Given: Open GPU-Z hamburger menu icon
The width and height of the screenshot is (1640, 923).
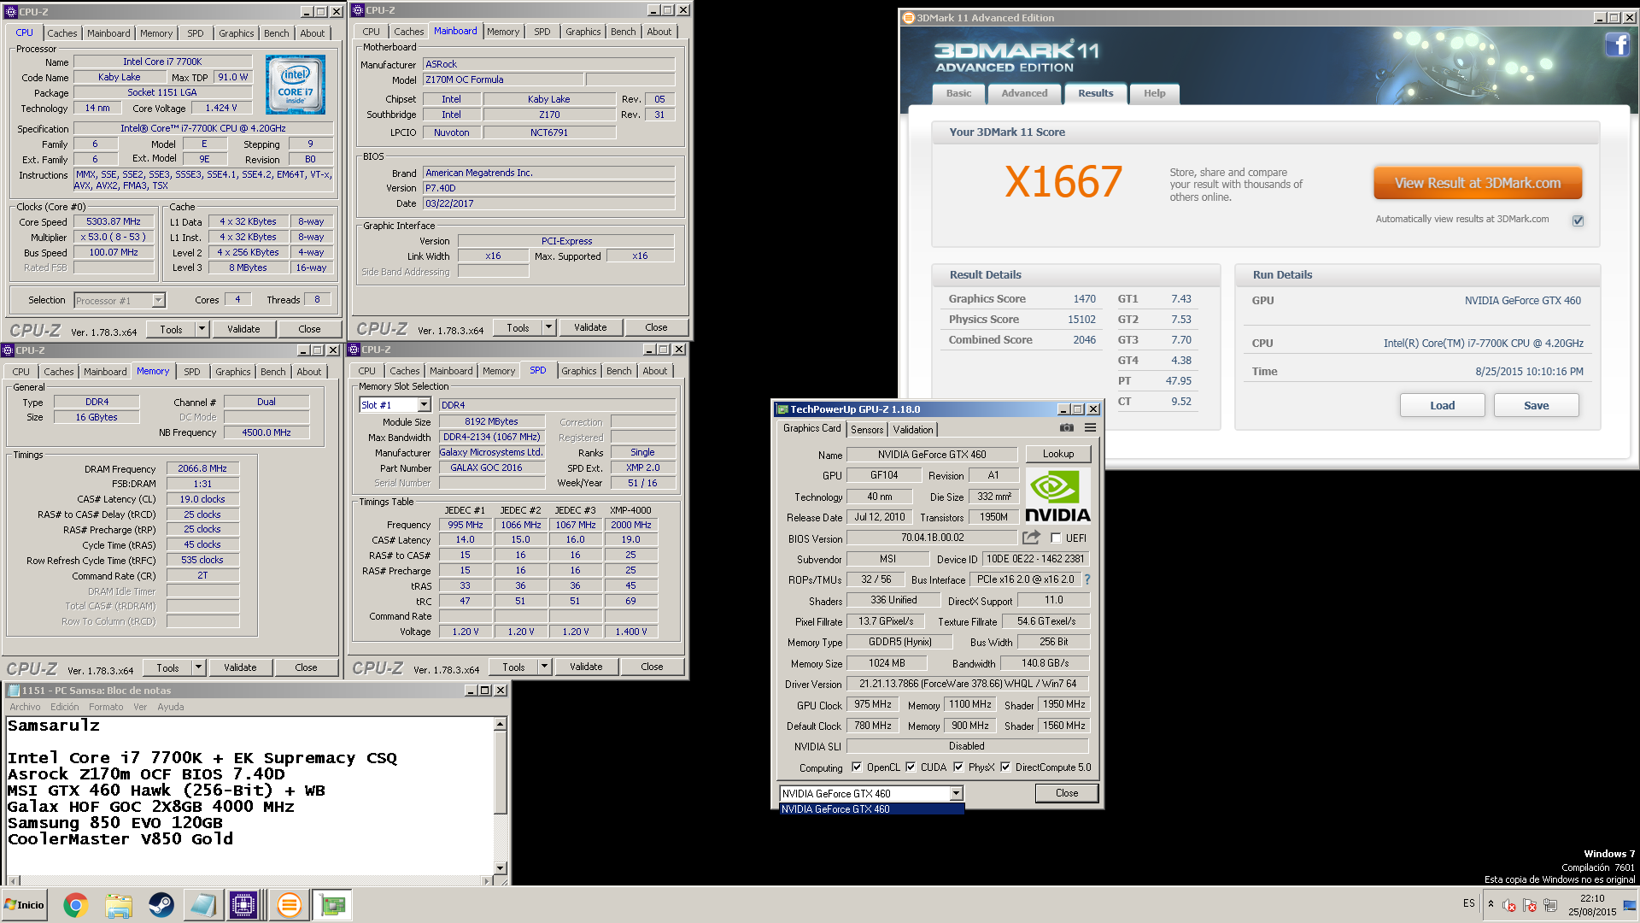Looking at the screenshot, I should [x=1090, y=428].
